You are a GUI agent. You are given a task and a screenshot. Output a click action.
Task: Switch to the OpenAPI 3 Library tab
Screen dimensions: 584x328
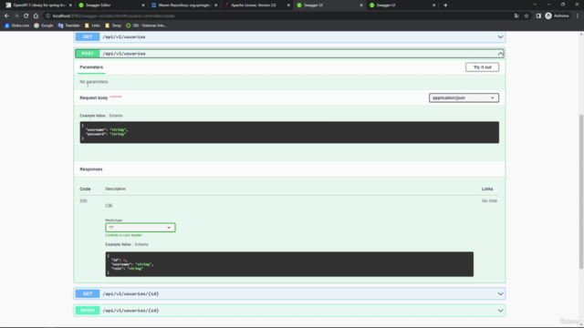click(38, 5)
